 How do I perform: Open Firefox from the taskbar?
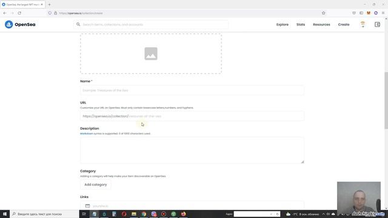click(183, 214)
